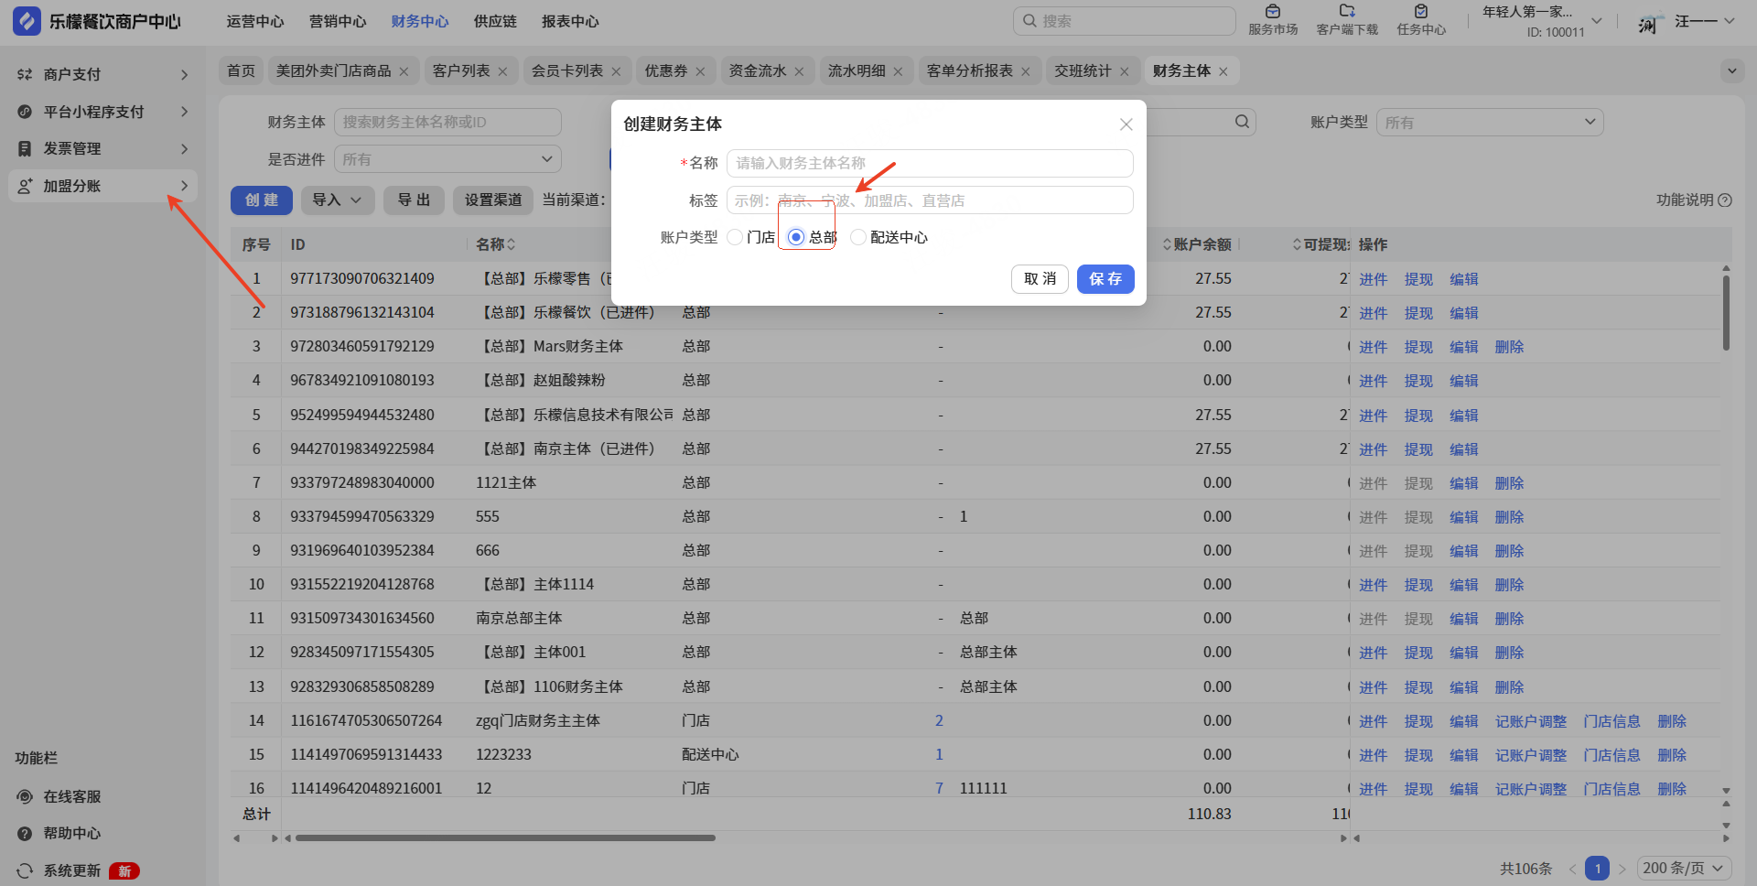The width and height of the screenshot is (1757, 886).
Task: Click the table's vertical scrollbar
Action: pyautogui.click(x=1726, y=311)
